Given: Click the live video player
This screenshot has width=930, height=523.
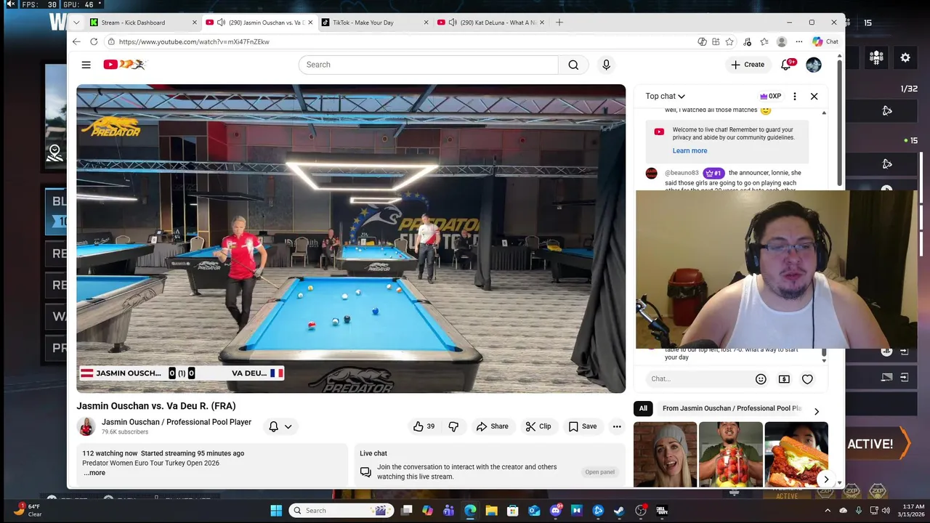Looking at the screenshot, I should [x=351, y=238].
